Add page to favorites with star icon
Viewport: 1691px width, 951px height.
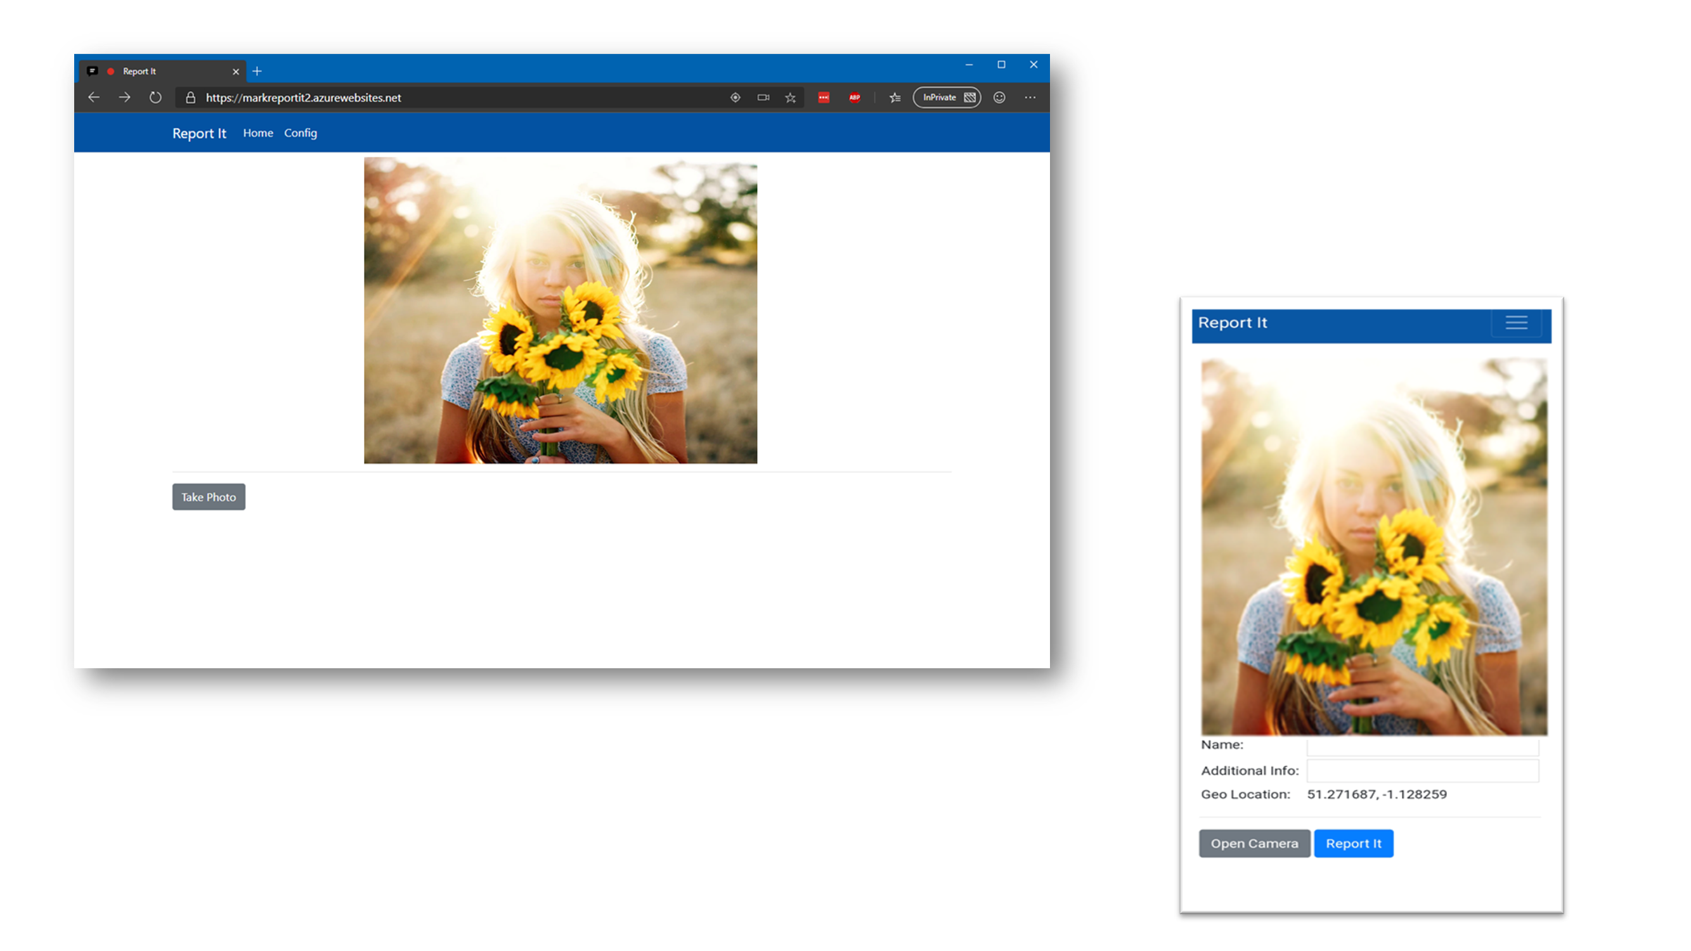pyautogui.click(x=791, y=98)
